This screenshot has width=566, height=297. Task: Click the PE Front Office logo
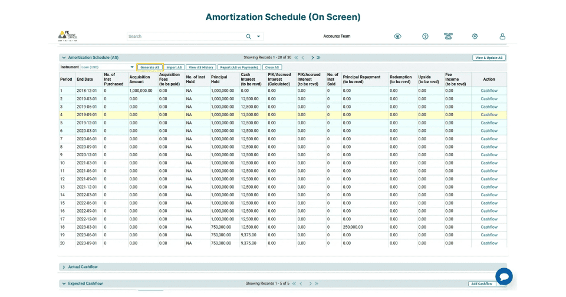click(67, 36)
